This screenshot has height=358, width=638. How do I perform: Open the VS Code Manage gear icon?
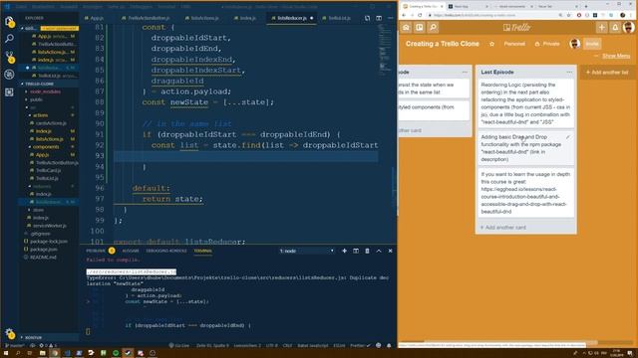click(10, 334)
